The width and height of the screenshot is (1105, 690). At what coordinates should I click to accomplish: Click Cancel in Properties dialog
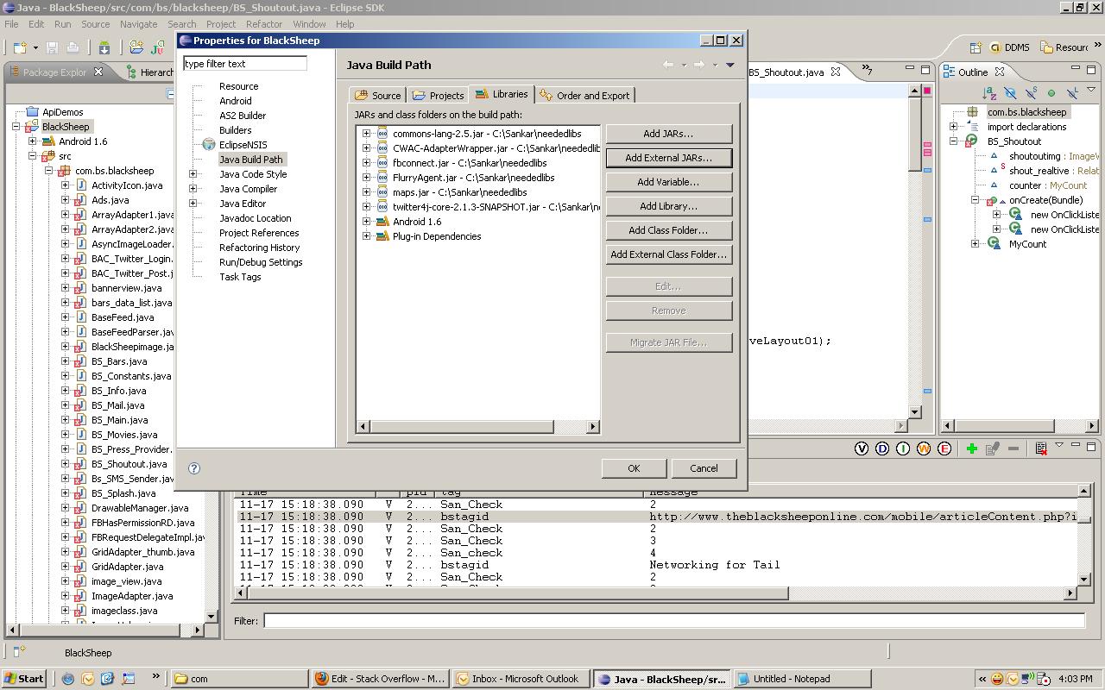coord(704,468)
